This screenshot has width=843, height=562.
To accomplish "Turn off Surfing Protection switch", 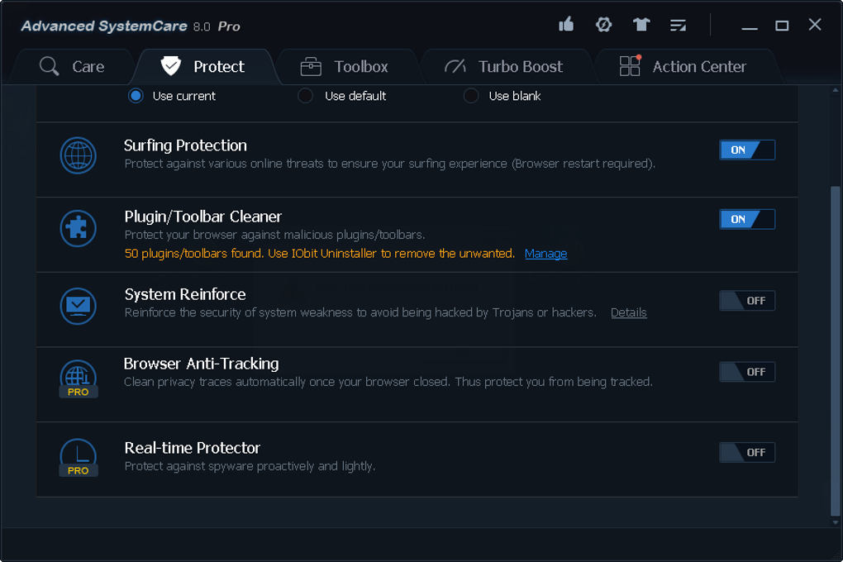I will point(746,150).
